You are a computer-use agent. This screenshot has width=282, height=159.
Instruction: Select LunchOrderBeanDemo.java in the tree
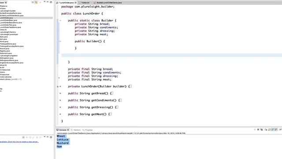(11, 23)
